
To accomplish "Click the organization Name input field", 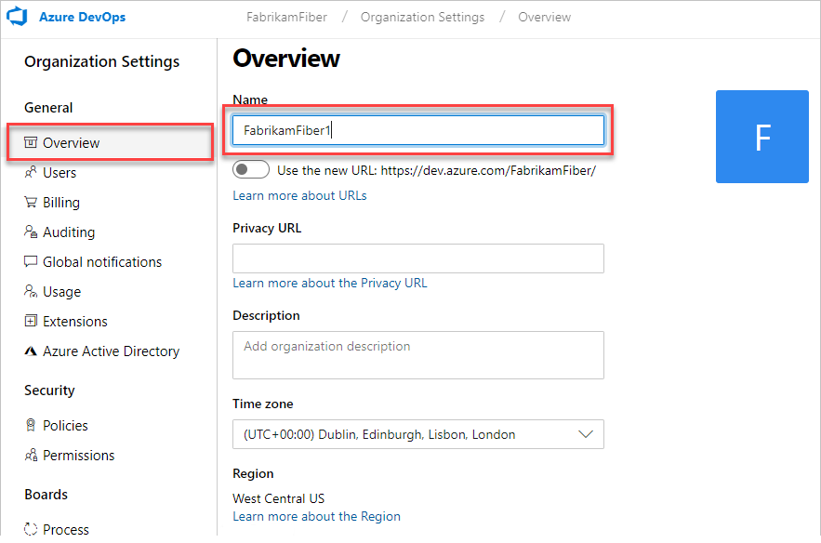I will click(418, 130).
